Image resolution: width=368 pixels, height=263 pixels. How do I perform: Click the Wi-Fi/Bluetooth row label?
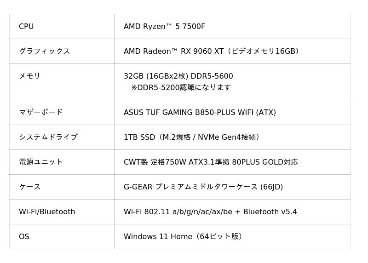pos(47,212)
